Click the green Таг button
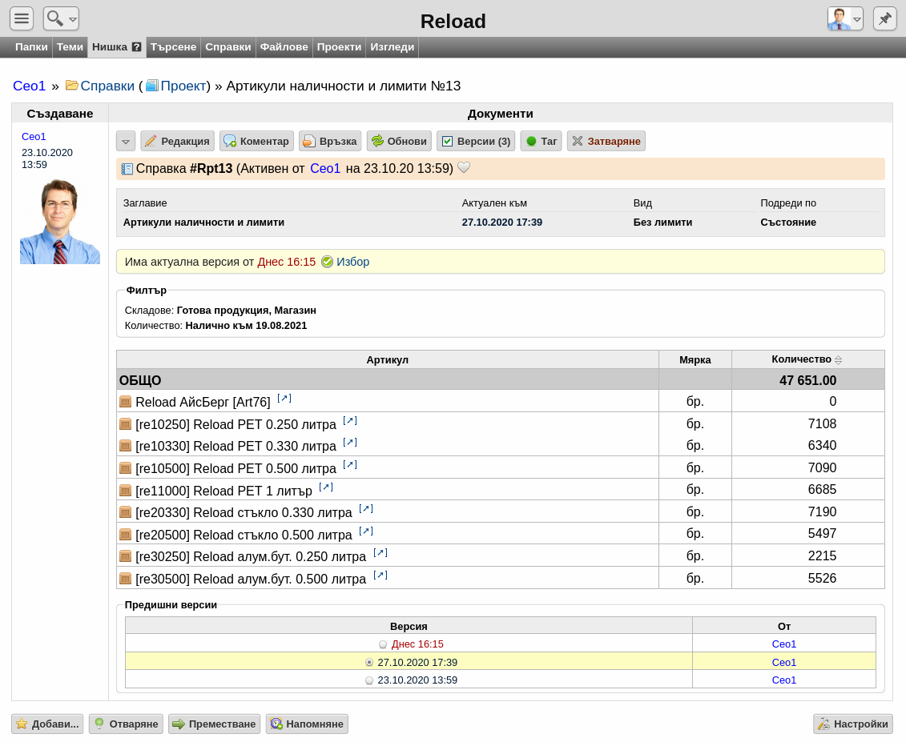 pos(542,142)
